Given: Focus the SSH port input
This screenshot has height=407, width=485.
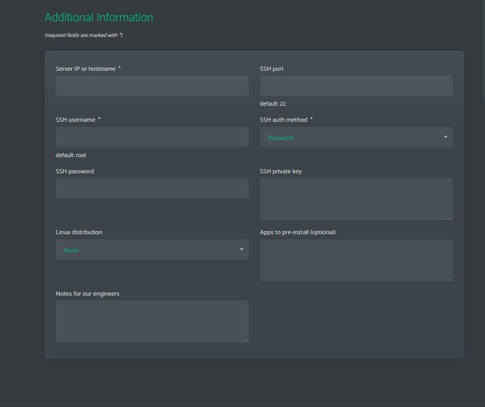Looking at the screenshot, I should tap(356, 86).
